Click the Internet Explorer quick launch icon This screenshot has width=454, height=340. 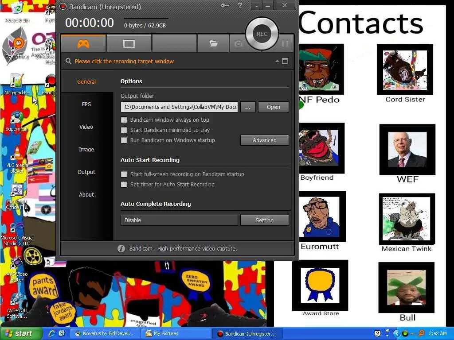[x=52, y=333]
